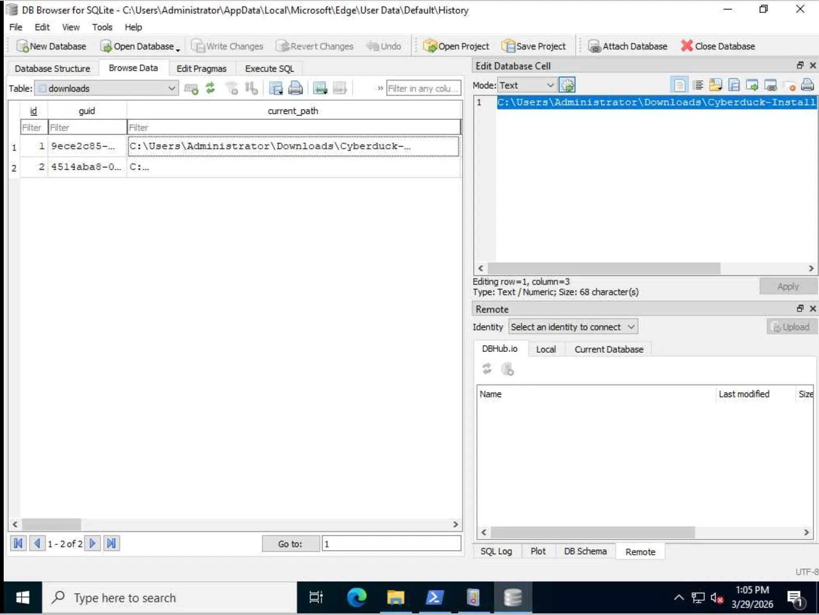Open the Tools menu
This screenshot has height=615, width=819.
pyautogui.click(x=102, y=27)
